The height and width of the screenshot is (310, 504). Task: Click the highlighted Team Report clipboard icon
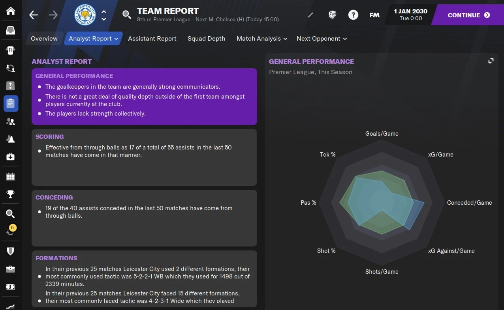[x=11, y=103]
